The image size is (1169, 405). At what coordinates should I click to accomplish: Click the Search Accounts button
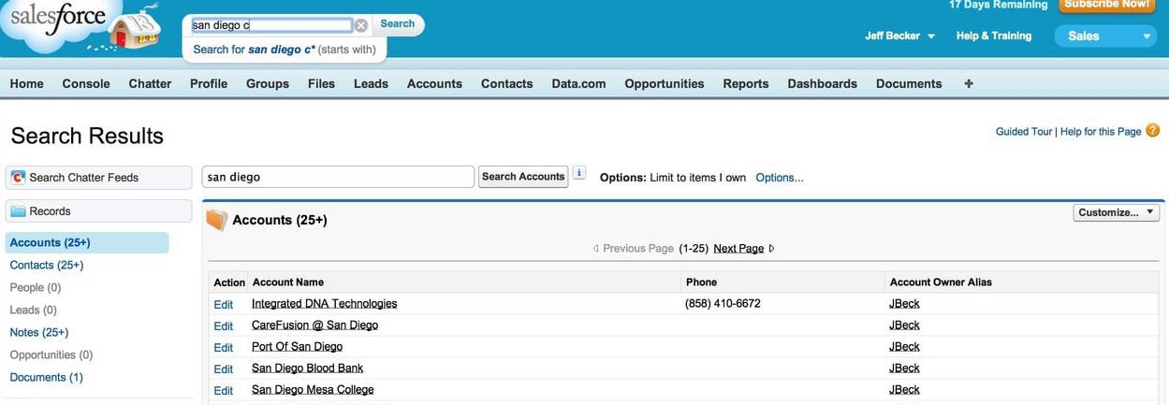tap(523, 177)
